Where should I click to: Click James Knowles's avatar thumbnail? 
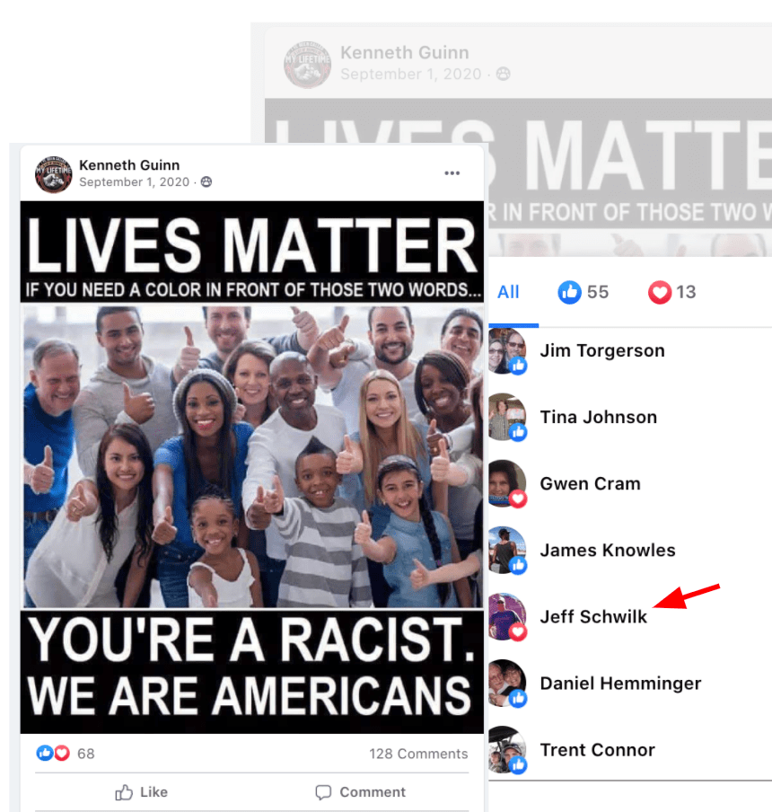[506, 550]
